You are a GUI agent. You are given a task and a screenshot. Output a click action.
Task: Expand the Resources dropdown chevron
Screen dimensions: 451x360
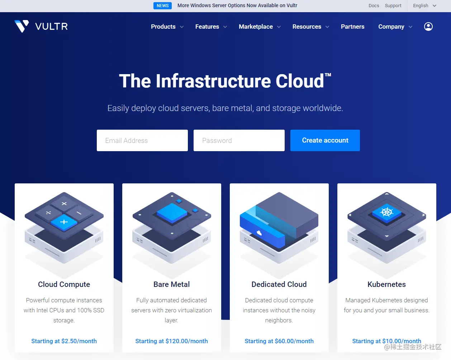click(x=327, y=27)
